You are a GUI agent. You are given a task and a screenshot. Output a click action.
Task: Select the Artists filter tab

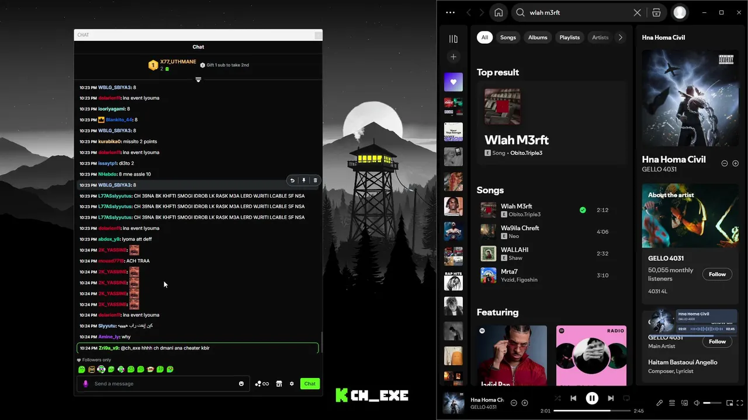[x=600, y=37]
